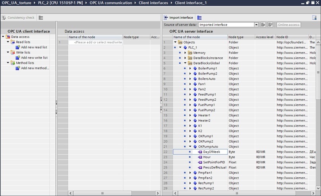321x196 pixels.
Task: Click the Consistency check icon
Action: [x=4, y=18]
